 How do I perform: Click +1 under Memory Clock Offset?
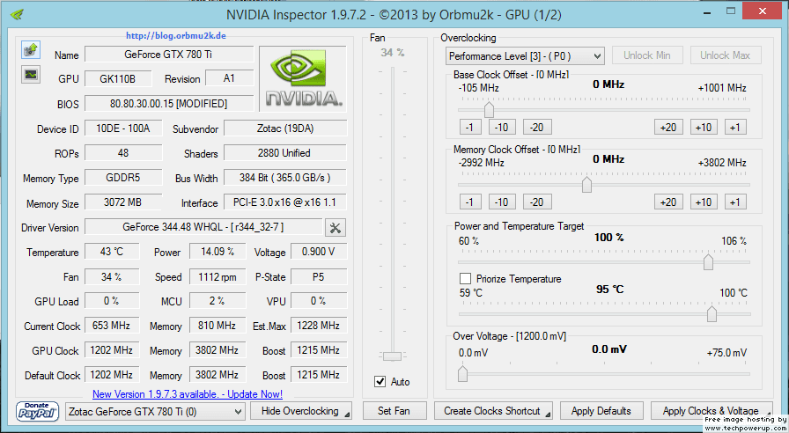tap(735, 202)
